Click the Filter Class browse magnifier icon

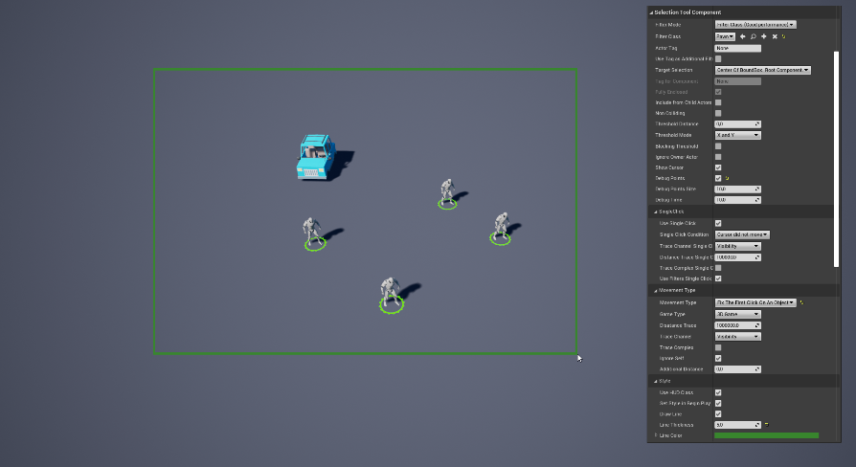click(x=753, y=36)
